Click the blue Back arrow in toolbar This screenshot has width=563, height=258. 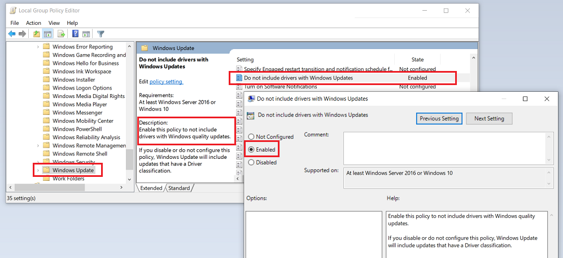11,34
